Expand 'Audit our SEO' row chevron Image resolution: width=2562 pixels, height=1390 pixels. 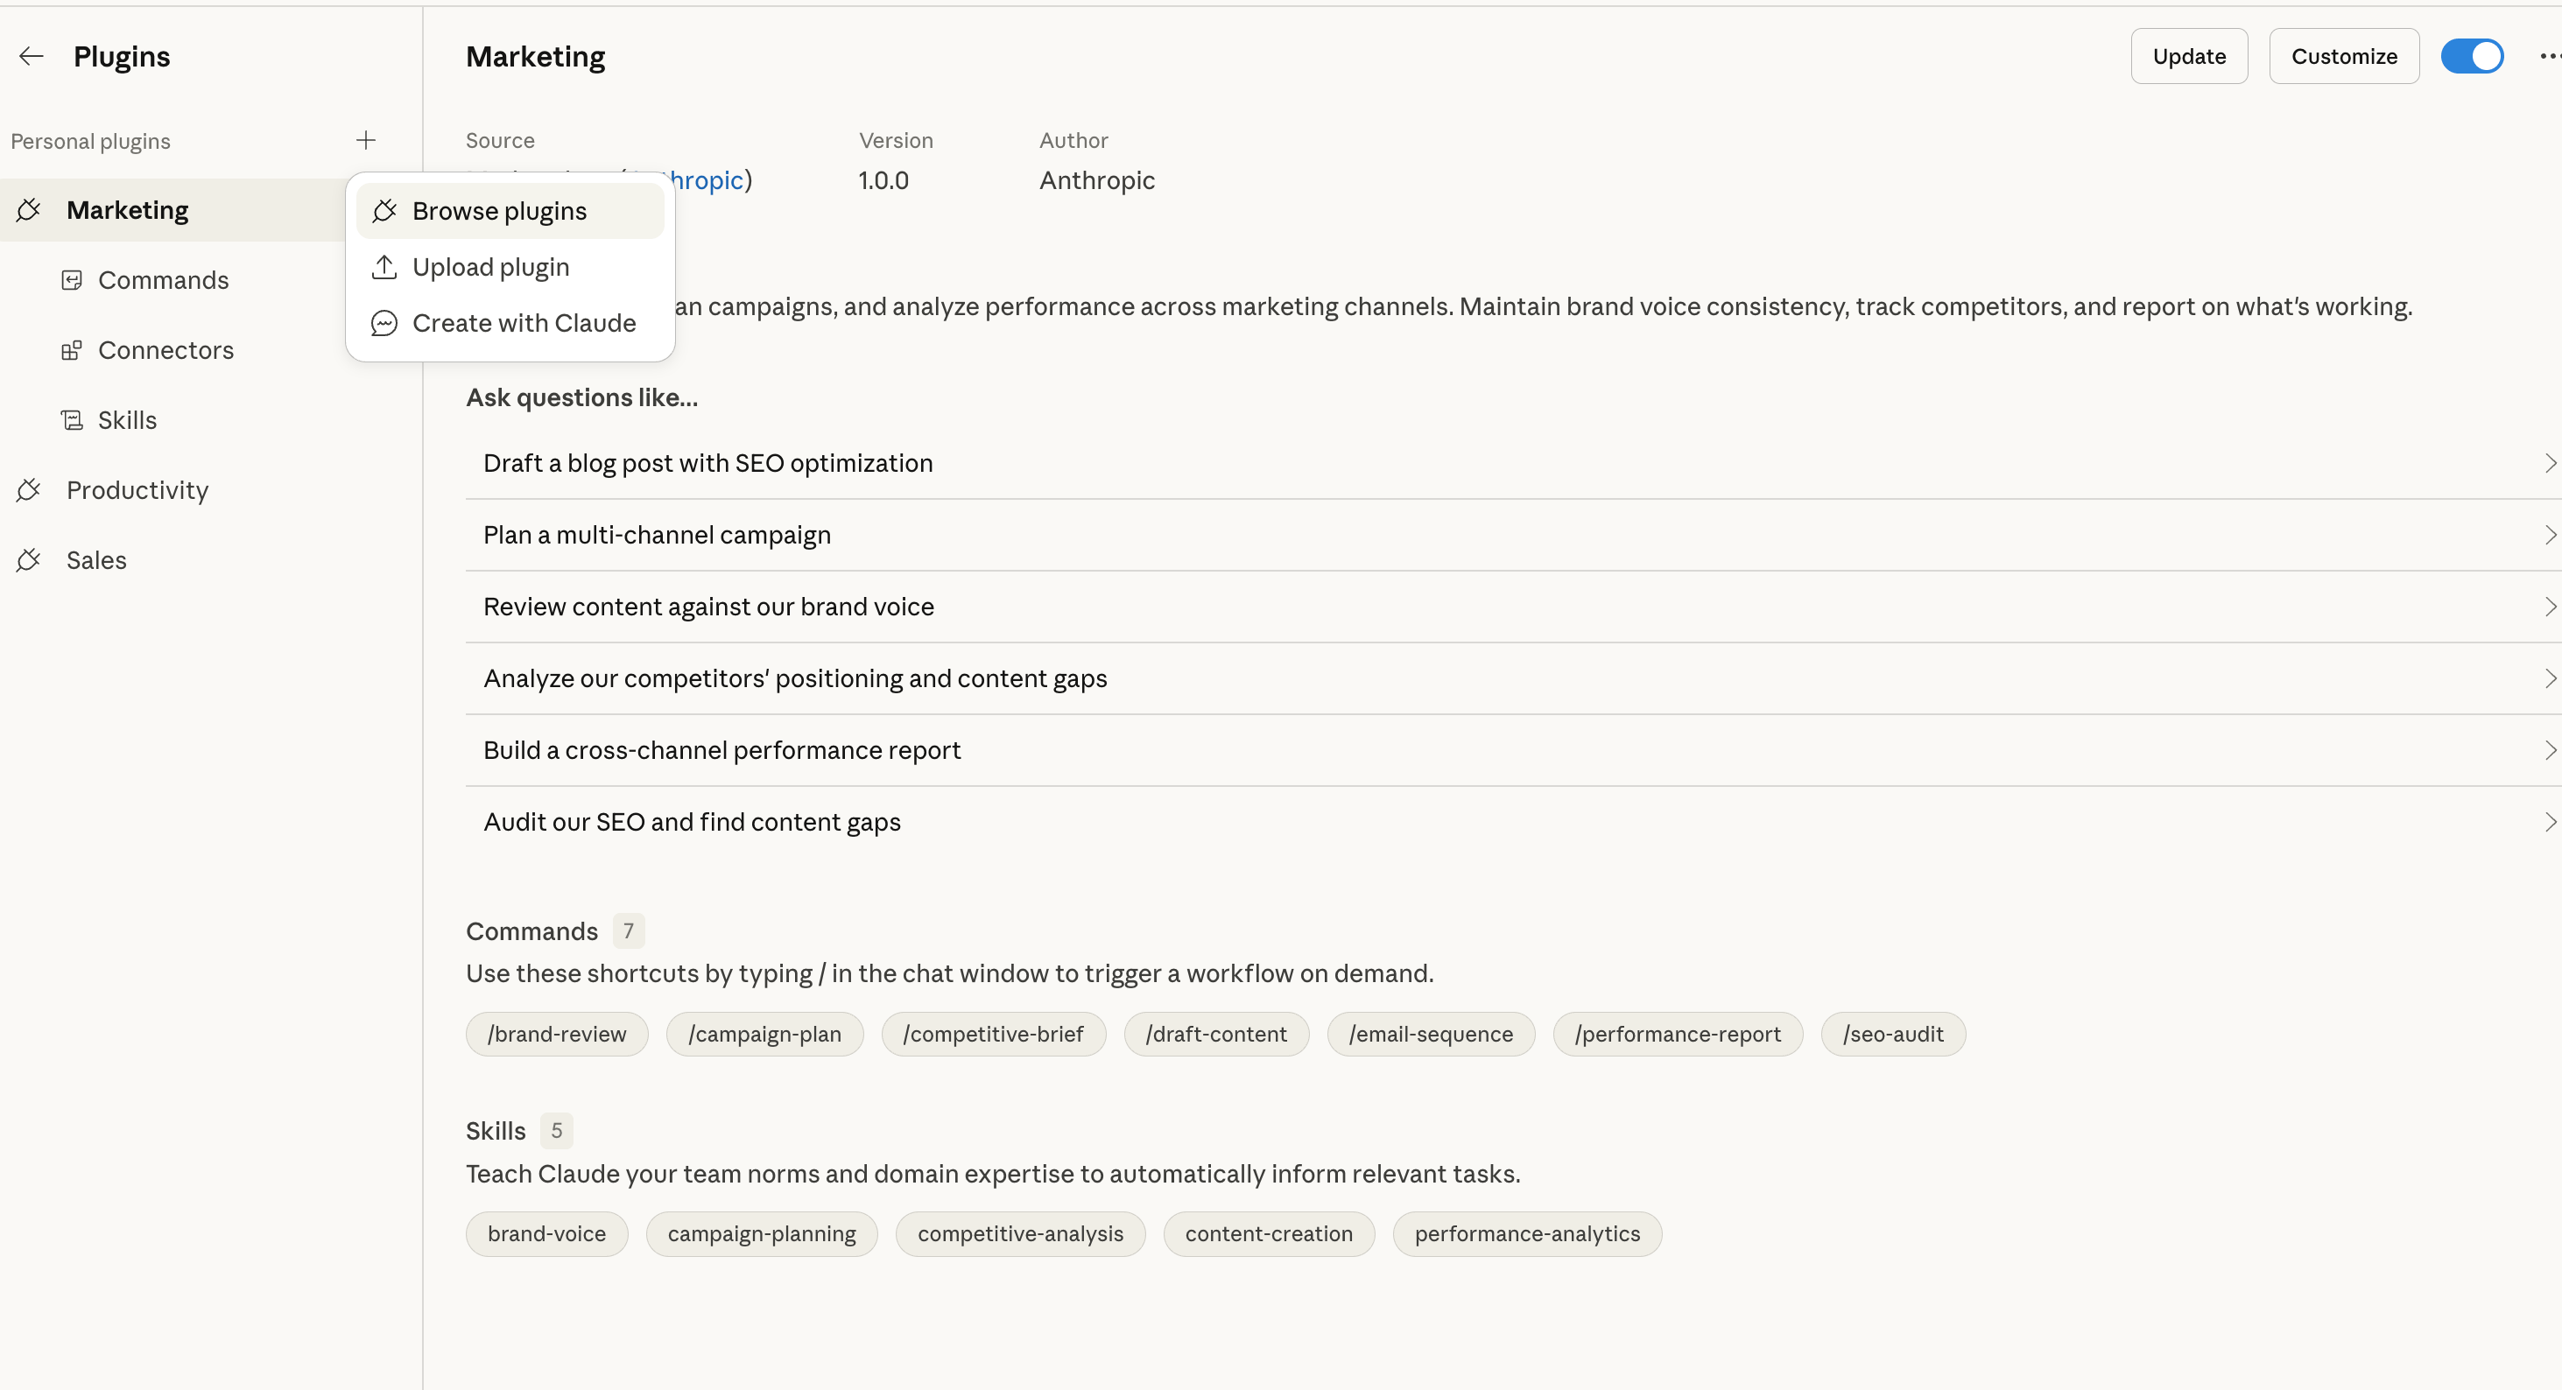2549,822
